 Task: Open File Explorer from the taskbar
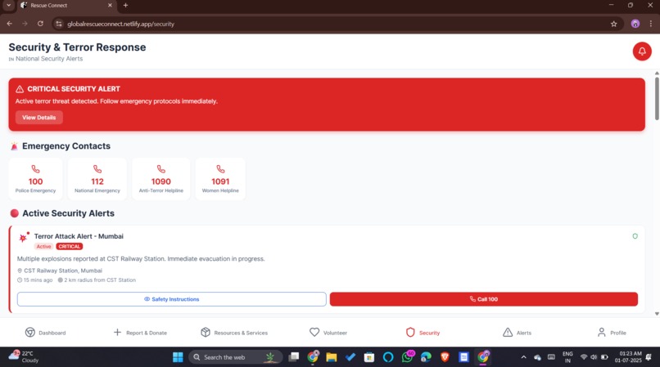pyautogui.click(x=332, y=357)
